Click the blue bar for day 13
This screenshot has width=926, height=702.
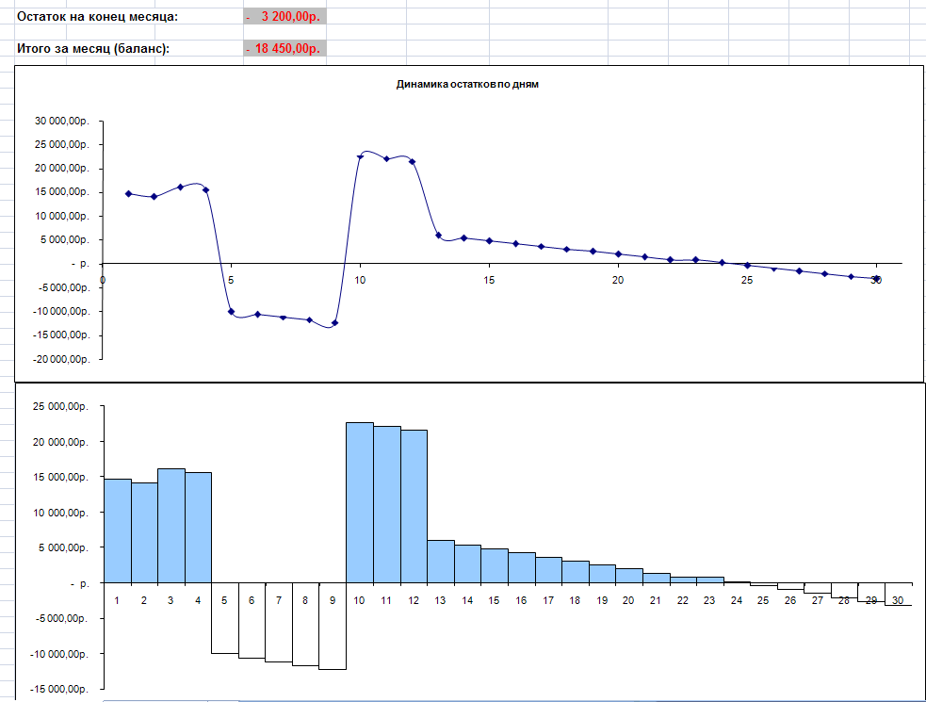(x=440, y=561)
